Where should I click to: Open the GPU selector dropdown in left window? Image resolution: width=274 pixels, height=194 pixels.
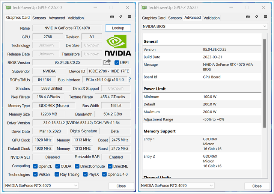(41, 185)
